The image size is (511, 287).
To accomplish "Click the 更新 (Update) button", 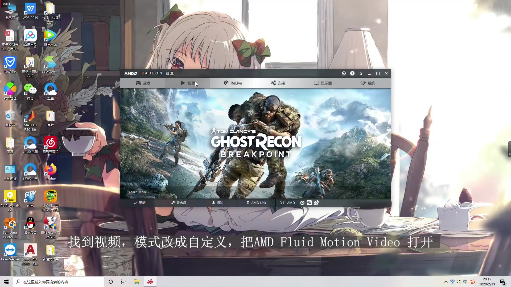I will (x=140, y=203).
